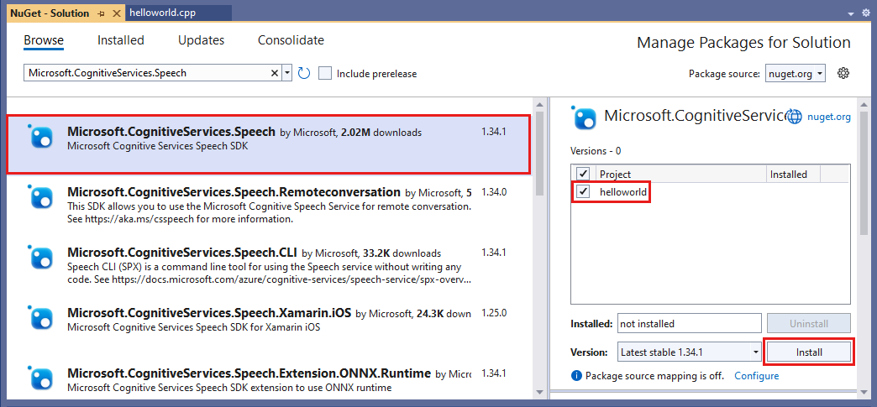
Task: Switch to the Consolidate tab
Action: [291, 40]
